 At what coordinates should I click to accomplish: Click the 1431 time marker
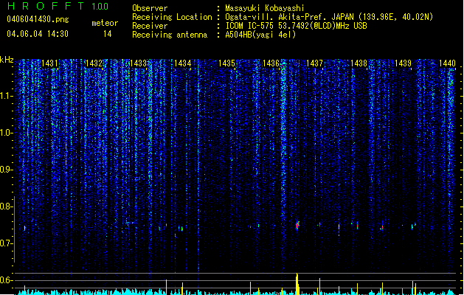pos(49,63)
